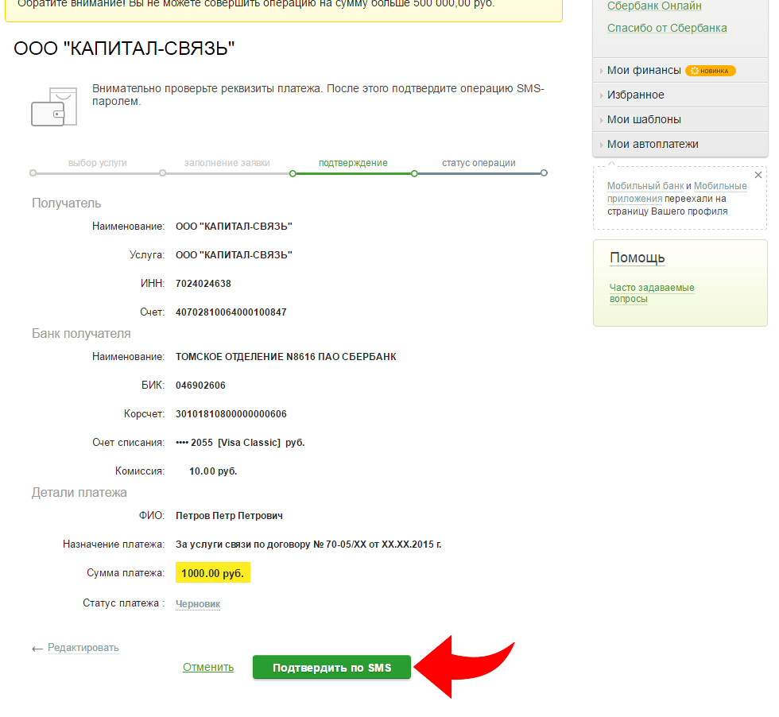The width and height of the screenshot is (779, 717).
Task: Select the заполнение заявки progress step
Action: pyautogui.click(x=227, y=163)
